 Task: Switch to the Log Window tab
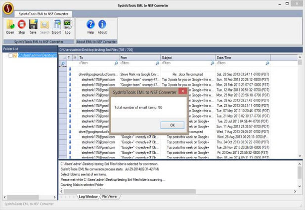[88, 197]
